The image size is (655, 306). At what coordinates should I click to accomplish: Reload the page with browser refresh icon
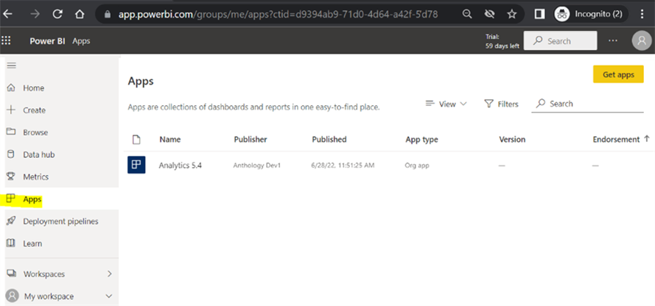[57, 14]
